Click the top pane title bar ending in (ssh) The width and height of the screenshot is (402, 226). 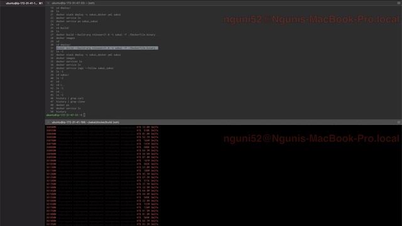(73, 3)
